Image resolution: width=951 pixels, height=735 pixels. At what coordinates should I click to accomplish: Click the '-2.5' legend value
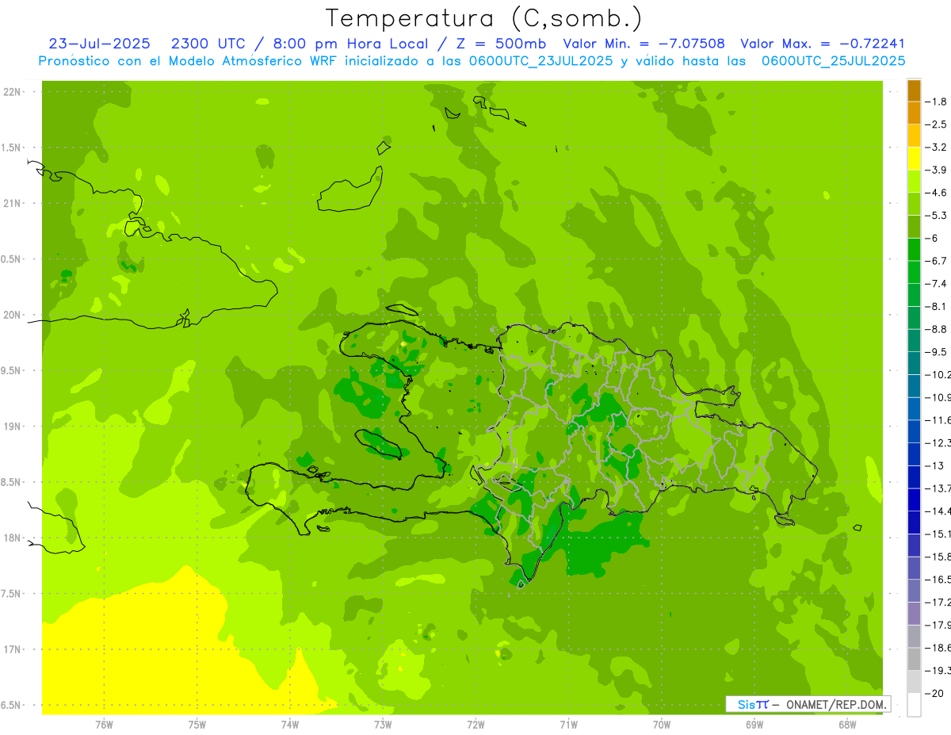936,124
